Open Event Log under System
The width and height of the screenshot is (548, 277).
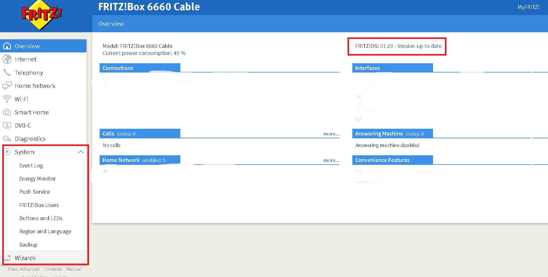tap(31, 165)
